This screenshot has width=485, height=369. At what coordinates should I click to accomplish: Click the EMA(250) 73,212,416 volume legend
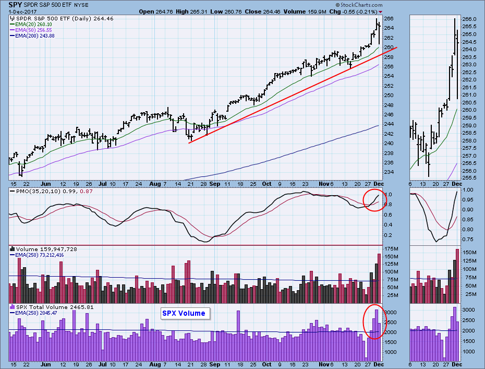click(x=37, y=255)
